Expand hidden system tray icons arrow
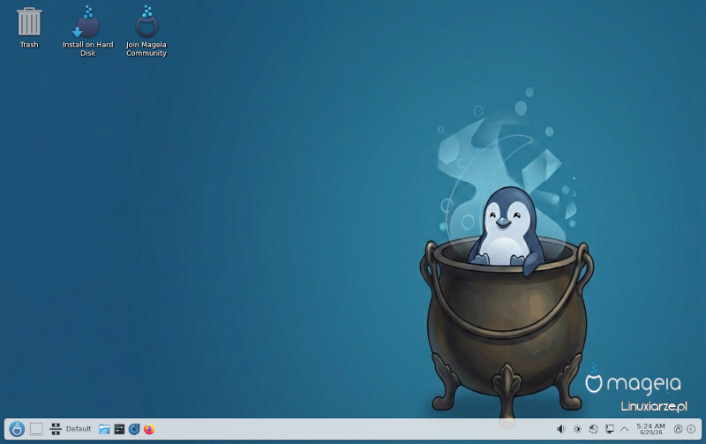706x444 pixels. click(625, 429)
